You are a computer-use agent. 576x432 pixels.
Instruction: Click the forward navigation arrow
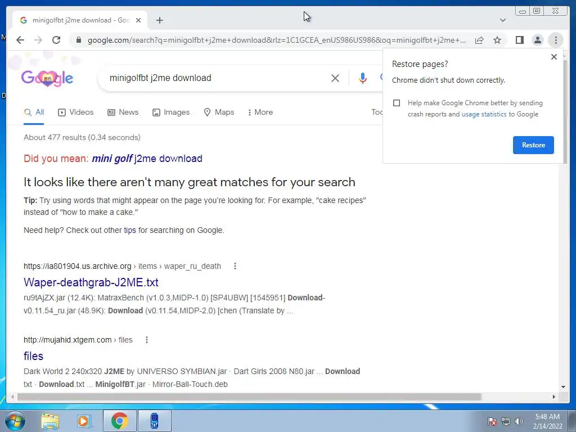[x=38, y=40]
